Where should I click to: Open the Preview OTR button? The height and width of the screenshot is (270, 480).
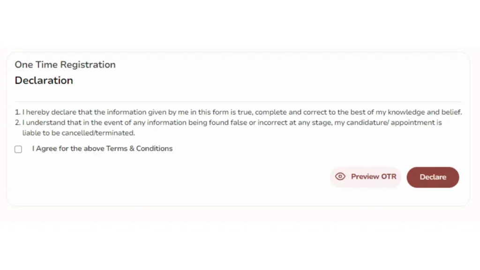(366, 177)
